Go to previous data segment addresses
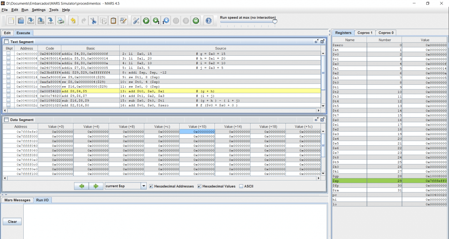 (x=81, y=186)
